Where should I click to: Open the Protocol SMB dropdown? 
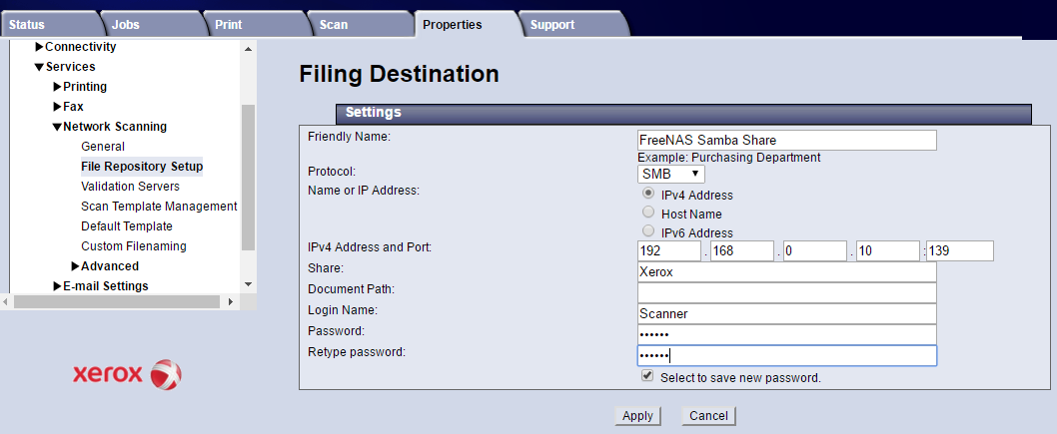coord(670,174)
